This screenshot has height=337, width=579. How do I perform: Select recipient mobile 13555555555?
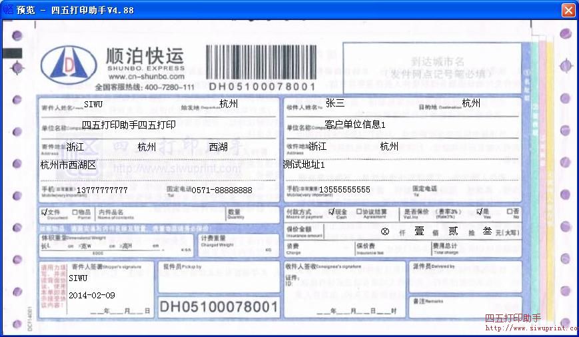(344, 190)
